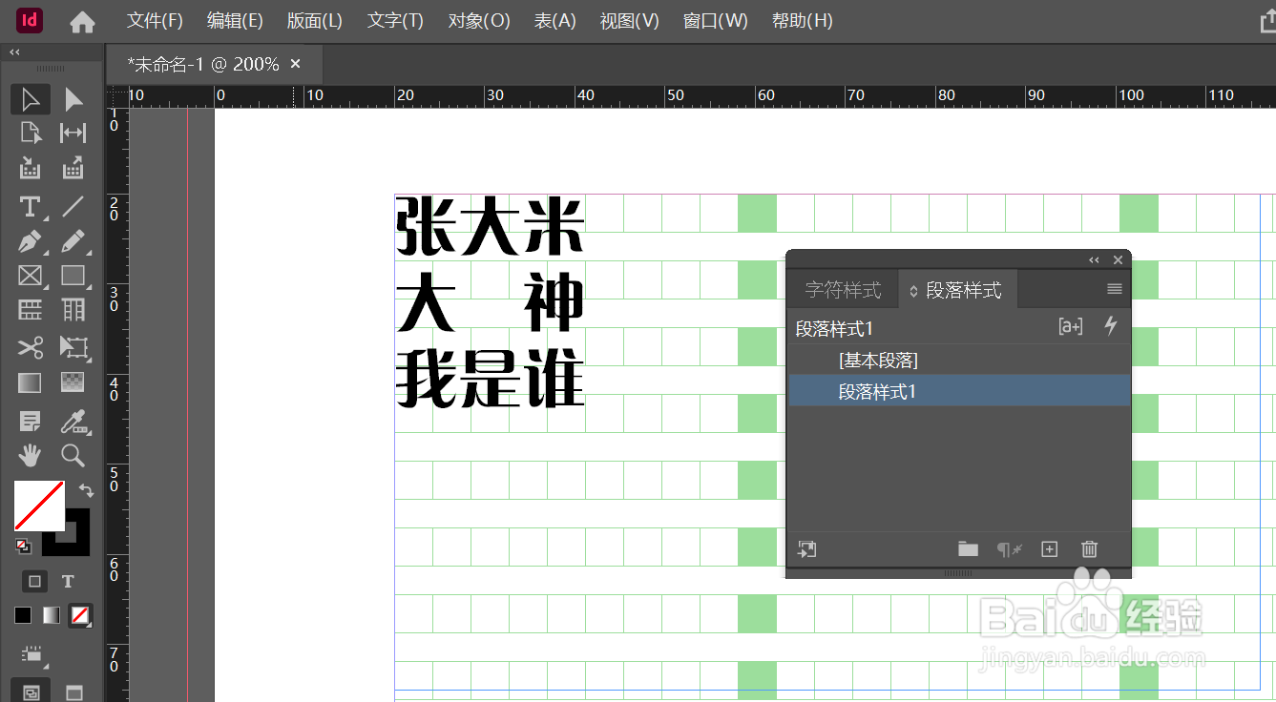Close the paragraph styles panel
The image size is (1276, 702).
[x=1118, y=259]
